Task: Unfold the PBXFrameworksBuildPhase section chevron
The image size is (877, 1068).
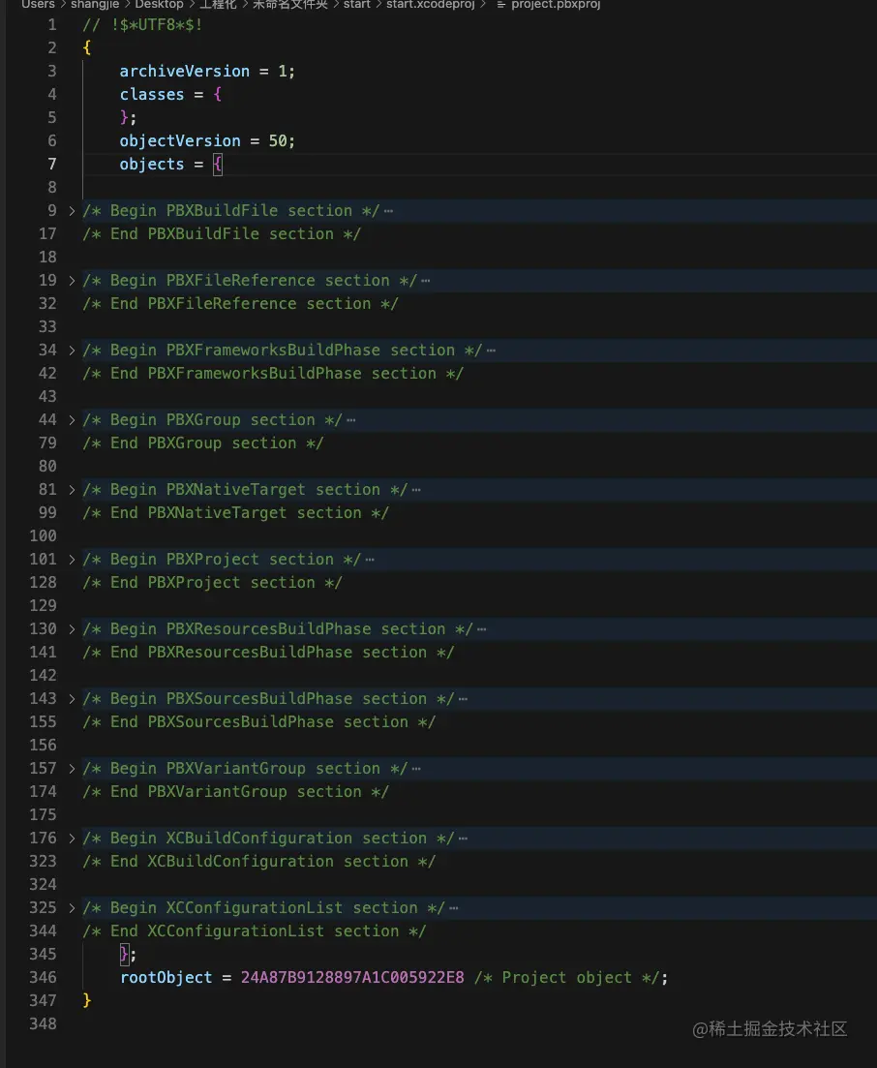Action: point(72,351)
